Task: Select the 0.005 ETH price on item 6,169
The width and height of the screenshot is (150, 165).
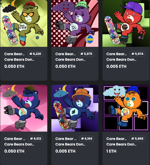Action: point(65,151)
